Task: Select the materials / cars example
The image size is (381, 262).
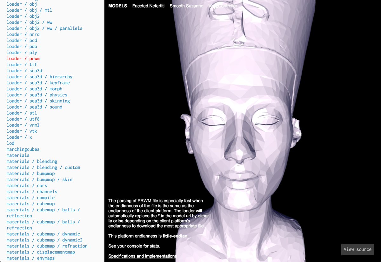Action: [27, 185]
